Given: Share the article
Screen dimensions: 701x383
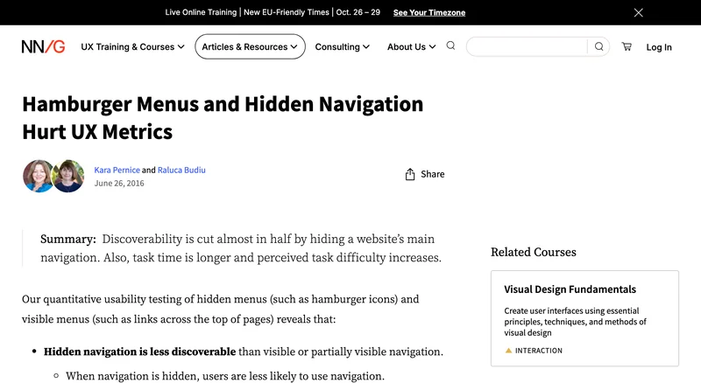Looking at the screenshot, I should click(424, 174).
